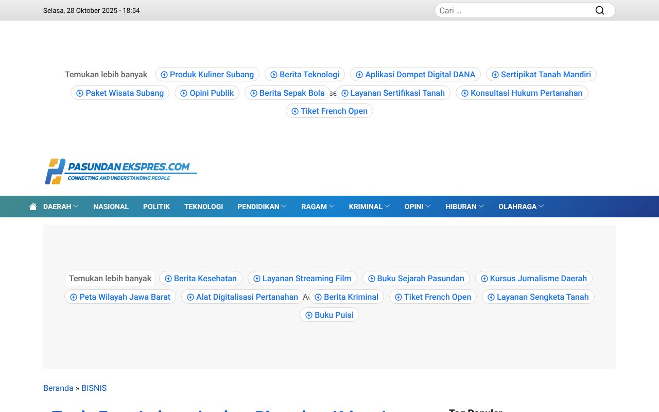Click the plus icon on the Layanan Streaming Film tag

[x=256, y=278]
